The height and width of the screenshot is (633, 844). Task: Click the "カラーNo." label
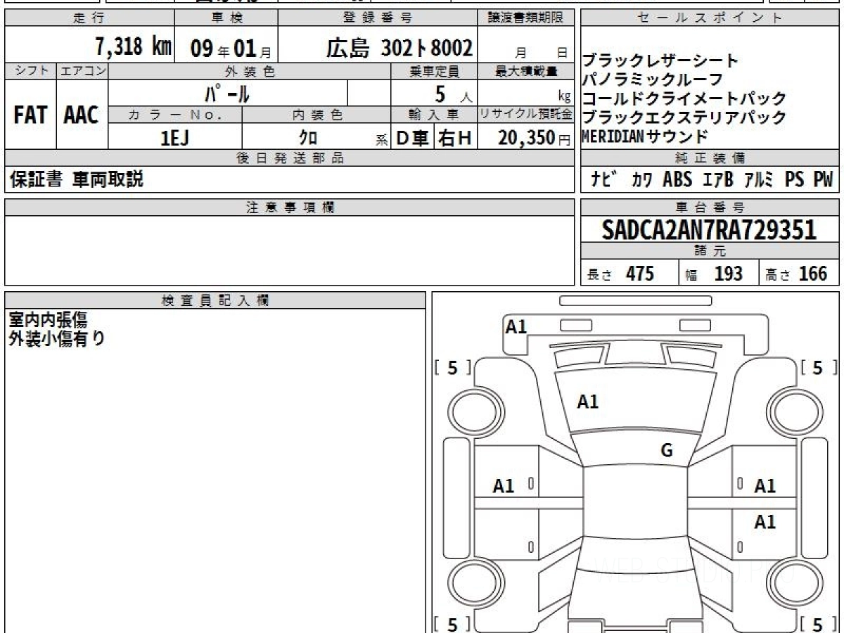(175, 115)
